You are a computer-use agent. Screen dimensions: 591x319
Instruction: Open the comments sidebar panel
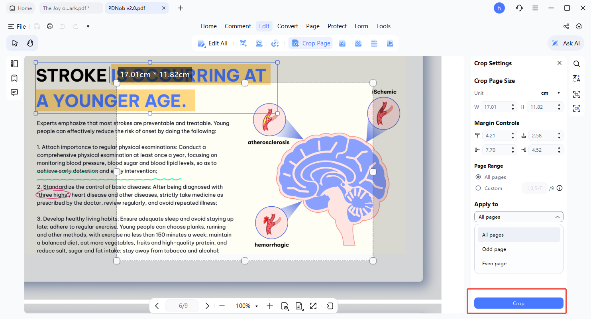pos(14,92)
